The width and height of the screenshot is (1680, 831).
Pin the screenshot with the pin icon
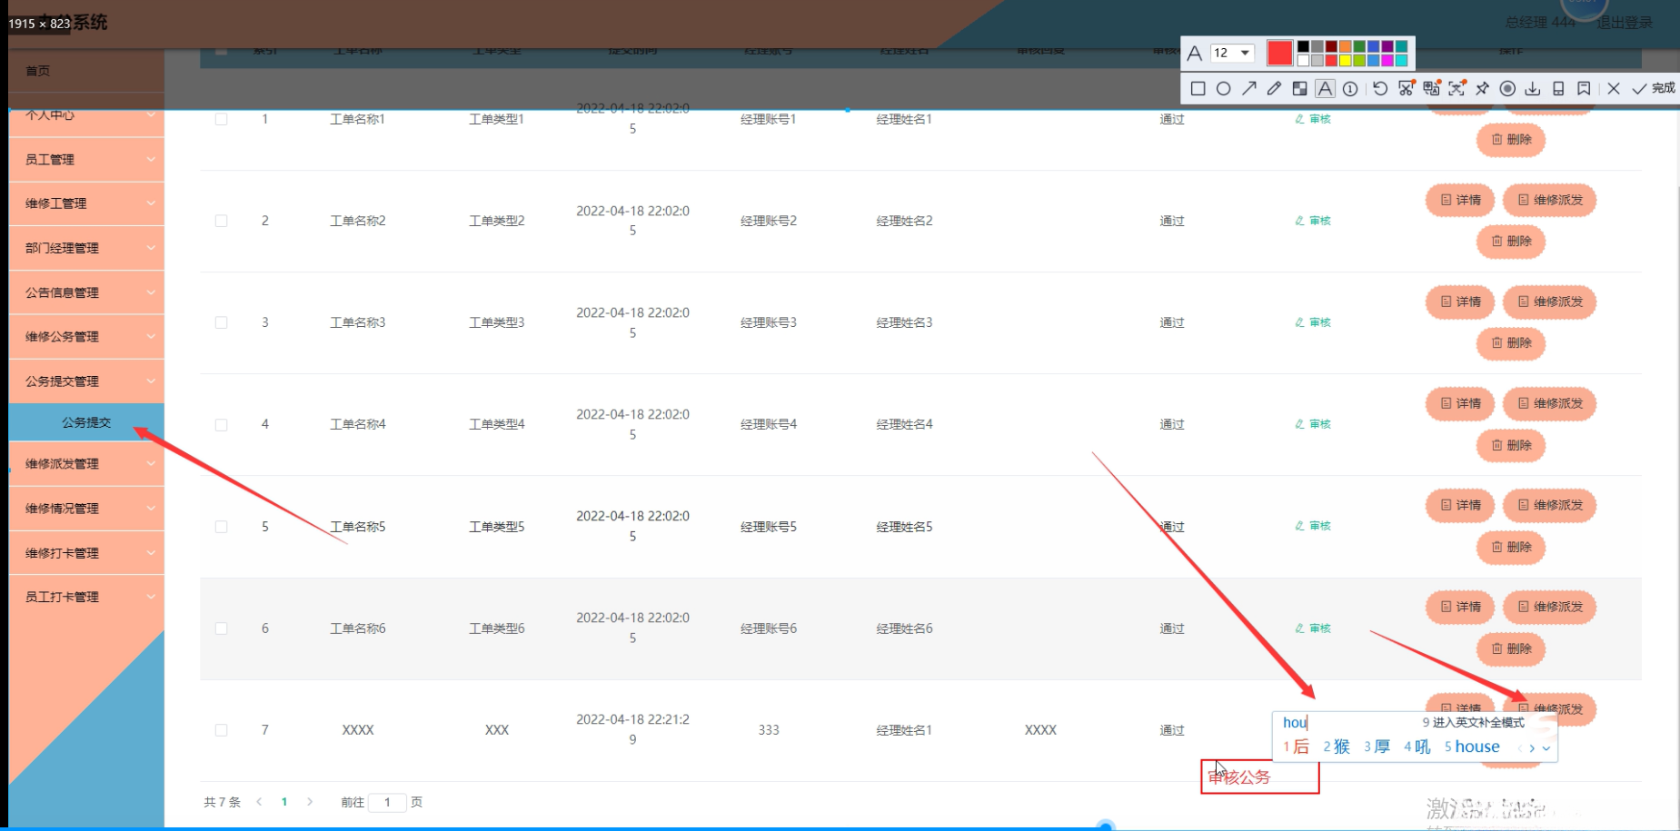coord(1483,88)
